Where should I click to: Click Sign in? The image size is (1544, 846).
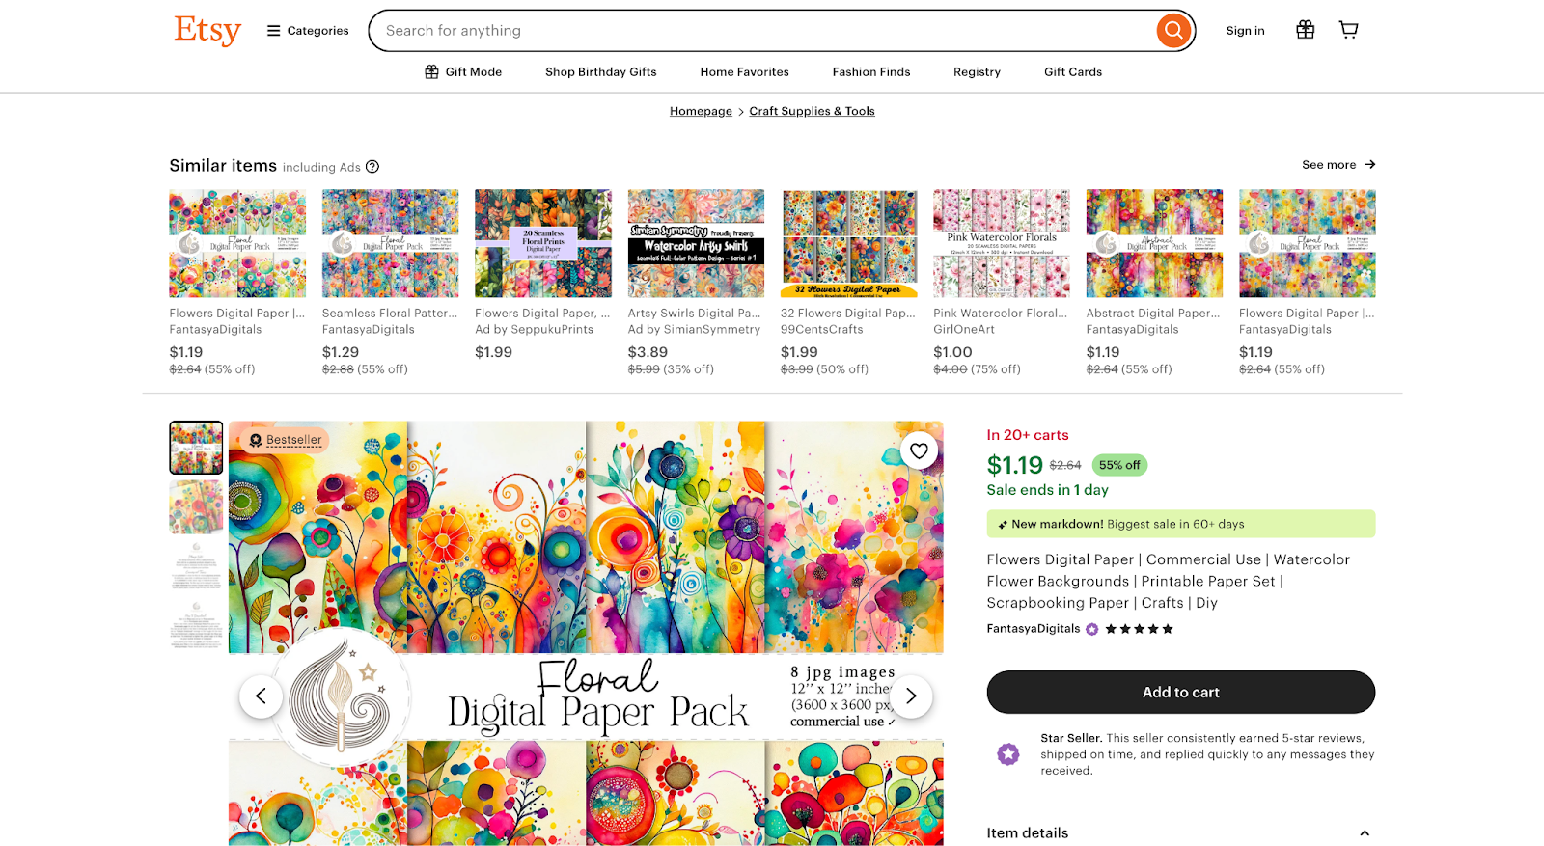point(1245,31)
